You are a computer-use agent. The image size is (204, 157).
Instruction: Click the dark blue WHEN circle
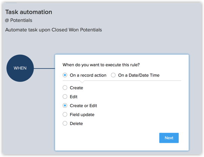click(20, 68)
